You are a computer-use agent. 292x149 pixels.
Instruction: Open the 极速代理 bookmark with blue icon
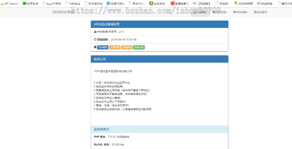point(116,4)
